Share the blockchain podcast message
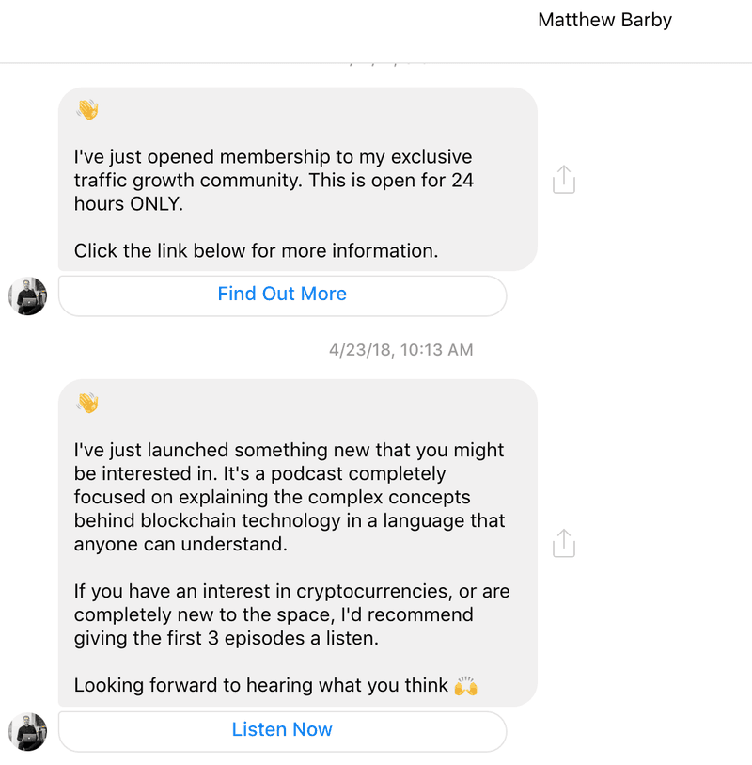This screenshot has width=752, height=765. pyautogui.click(x=563, y=543)
